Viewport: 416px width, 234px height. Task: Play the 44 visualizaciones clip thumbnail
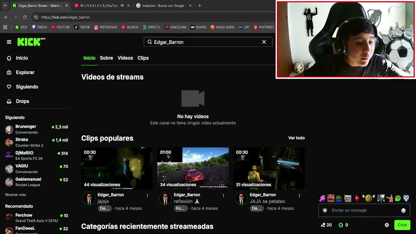point(117,168)
